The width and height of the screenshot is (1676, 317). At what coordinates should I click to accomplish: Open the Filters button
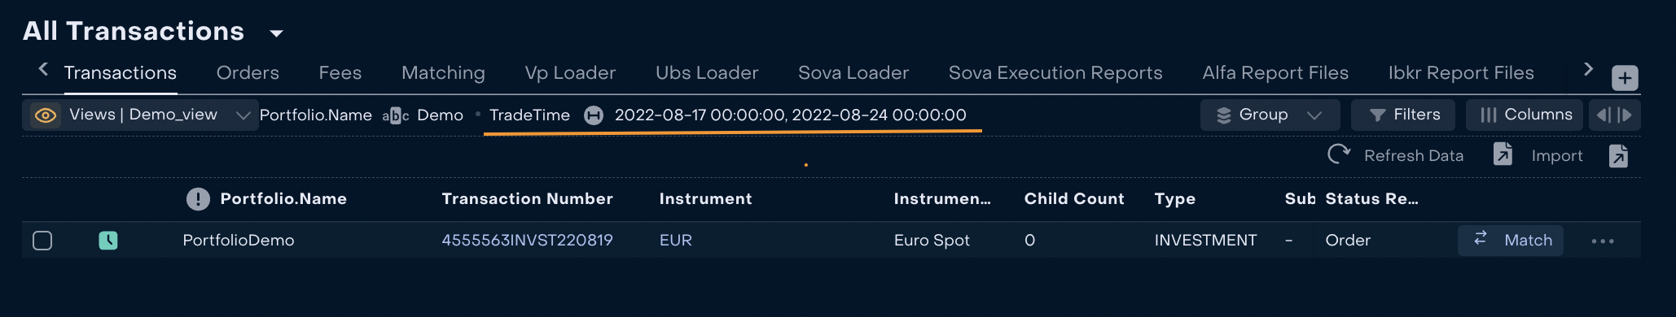pyautogui.click(x=1405, y=115)
